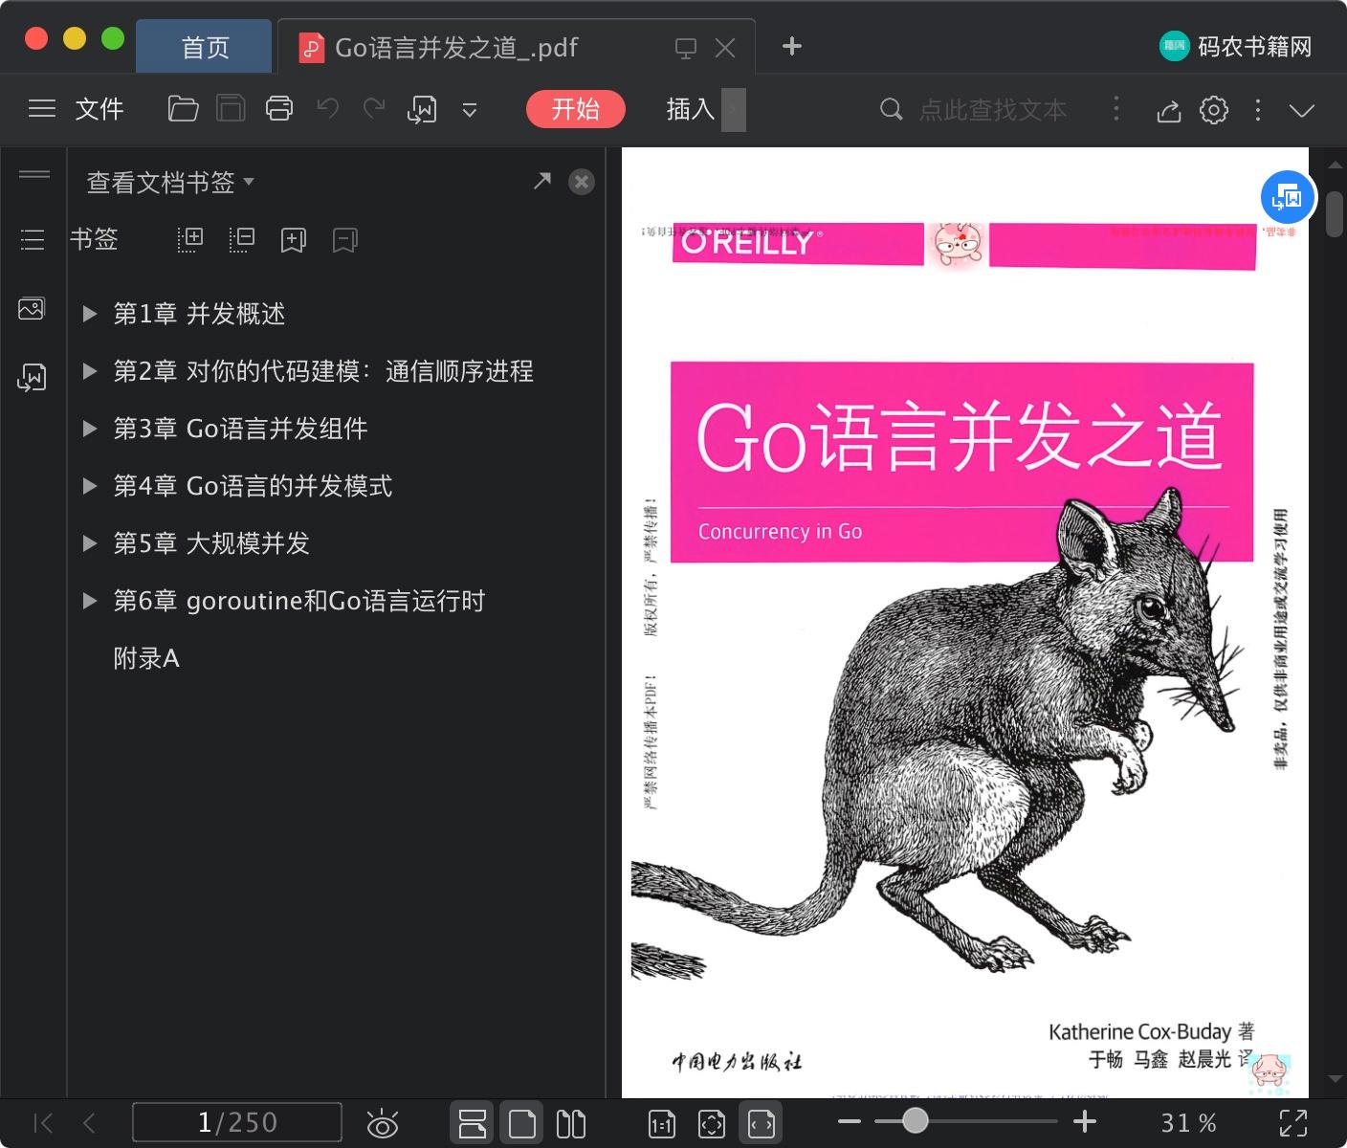Viewport: 1347px width, 1148px height.
Task: Open the 文件 menu
Action: pyautogui.click(x=99, y=109)
